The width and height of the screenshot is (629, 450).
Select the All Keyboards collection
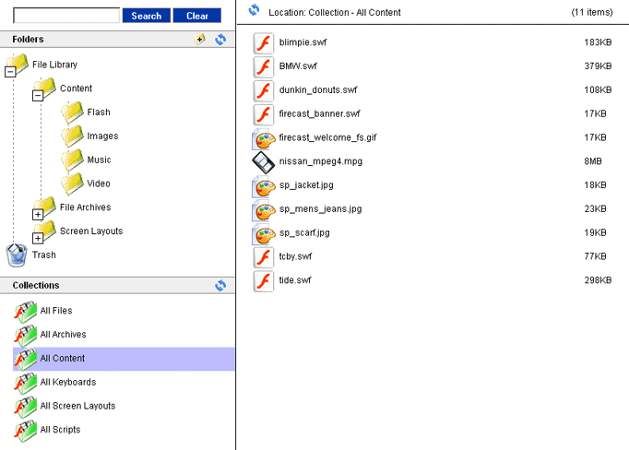67,382
